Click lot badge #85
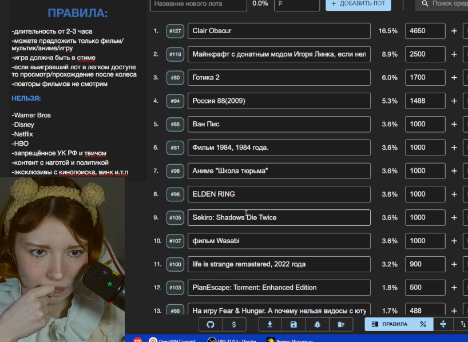This screenshot has height=342, width=468. tap(175, 124)
